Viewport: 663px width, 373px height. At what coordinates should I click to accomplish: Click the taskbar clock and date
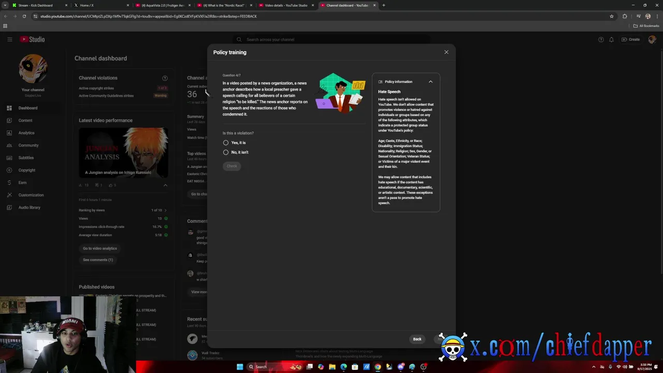tap(646, 367)
